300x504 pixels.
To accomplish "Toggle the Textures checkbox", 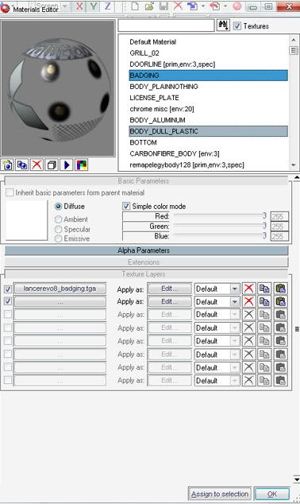I will point(237,26).
